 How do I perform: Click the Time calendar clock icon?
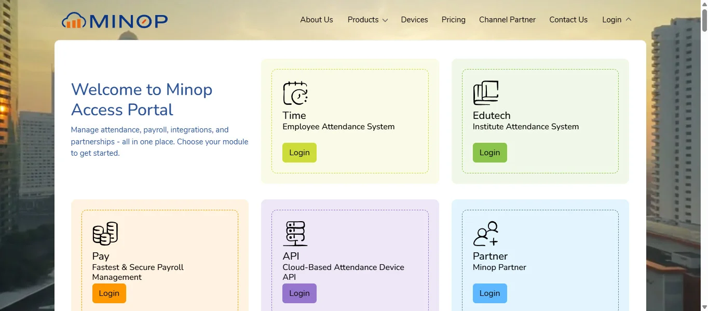[x=295, y=93]
